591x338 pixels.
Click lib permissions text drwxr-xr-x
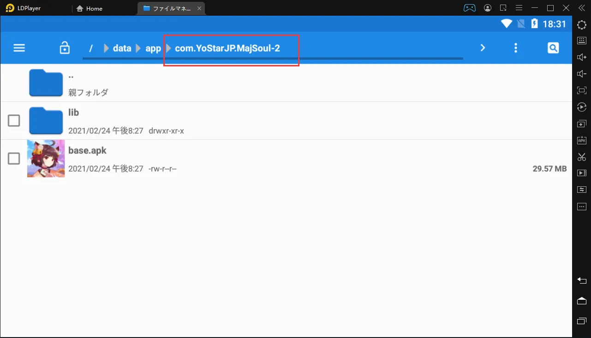click(x=166, y=131)
